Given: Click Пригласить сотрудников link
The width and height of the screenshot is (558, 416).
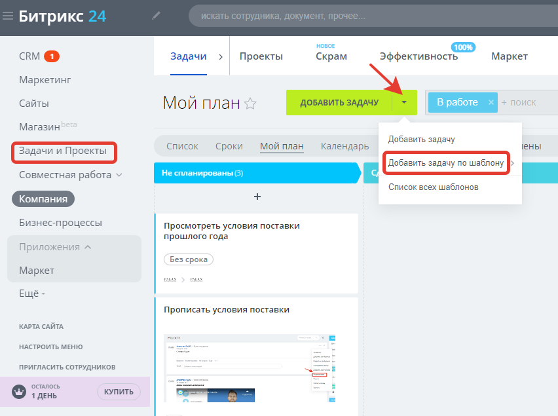Looking at the screenshot, I should [67, 368].
